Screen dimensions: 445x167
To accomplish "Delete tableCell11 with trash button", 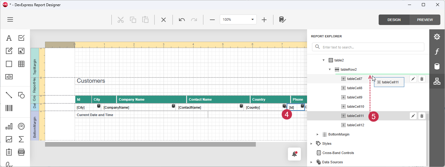I will [422, 116].
